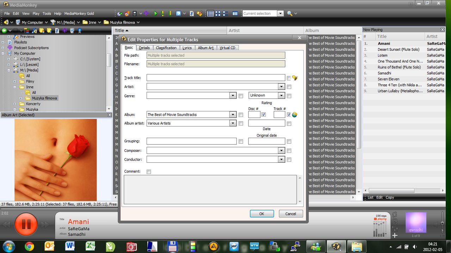The height and width of the screenshot is (253, 451).
Task: Click the computer icon in tree toolbar
Action: click(72, 31)
